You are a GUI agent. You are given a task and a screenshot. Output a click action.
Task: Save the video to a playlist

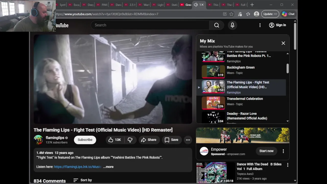pyautogui.click(x=171, y=140)
